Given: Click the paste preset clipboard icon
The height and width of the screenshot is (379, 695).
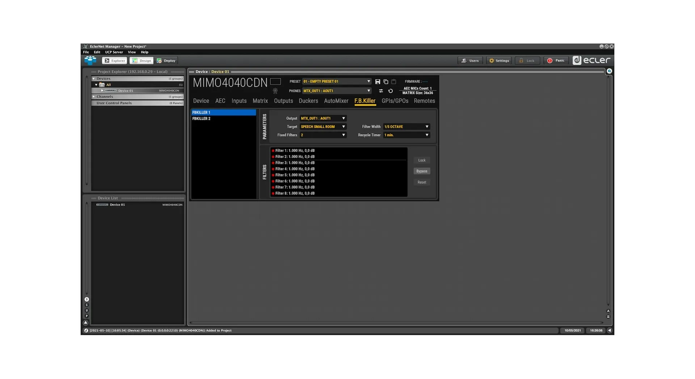Looking at the screenshot, I should click(394, 82).
